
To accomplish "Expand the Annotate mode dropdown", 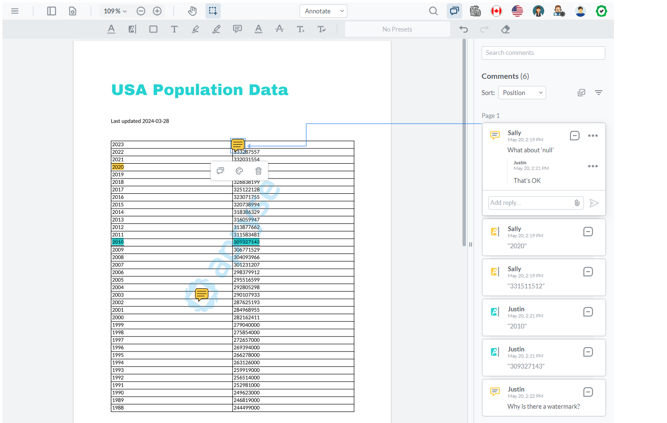I will point(323,11).
